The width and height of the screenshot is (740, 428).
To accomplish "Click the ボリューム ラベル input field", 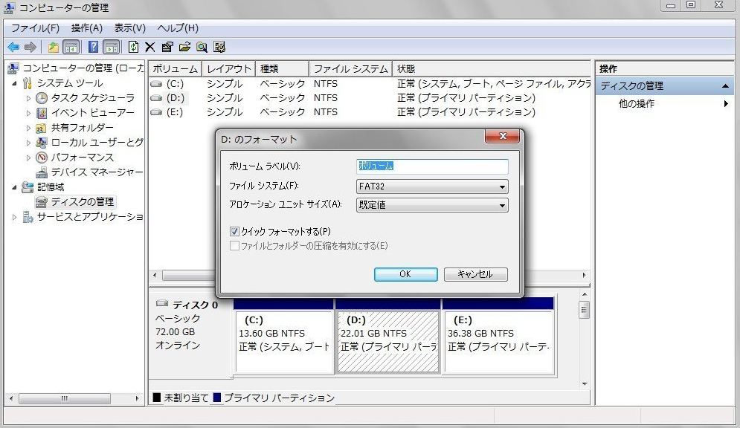I will point(432,166).
